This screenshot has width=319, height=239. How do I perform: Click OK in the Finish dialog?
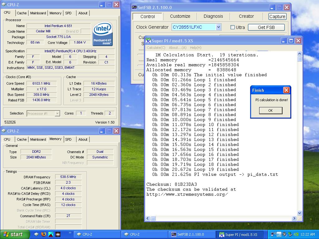click(x=271, y=110)
